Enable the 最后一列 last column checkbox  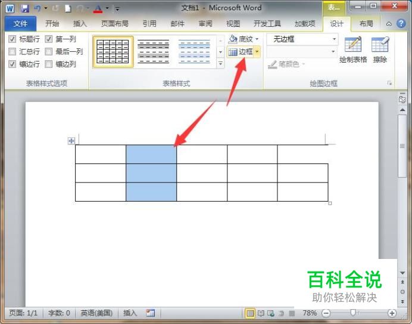[49, 52]
